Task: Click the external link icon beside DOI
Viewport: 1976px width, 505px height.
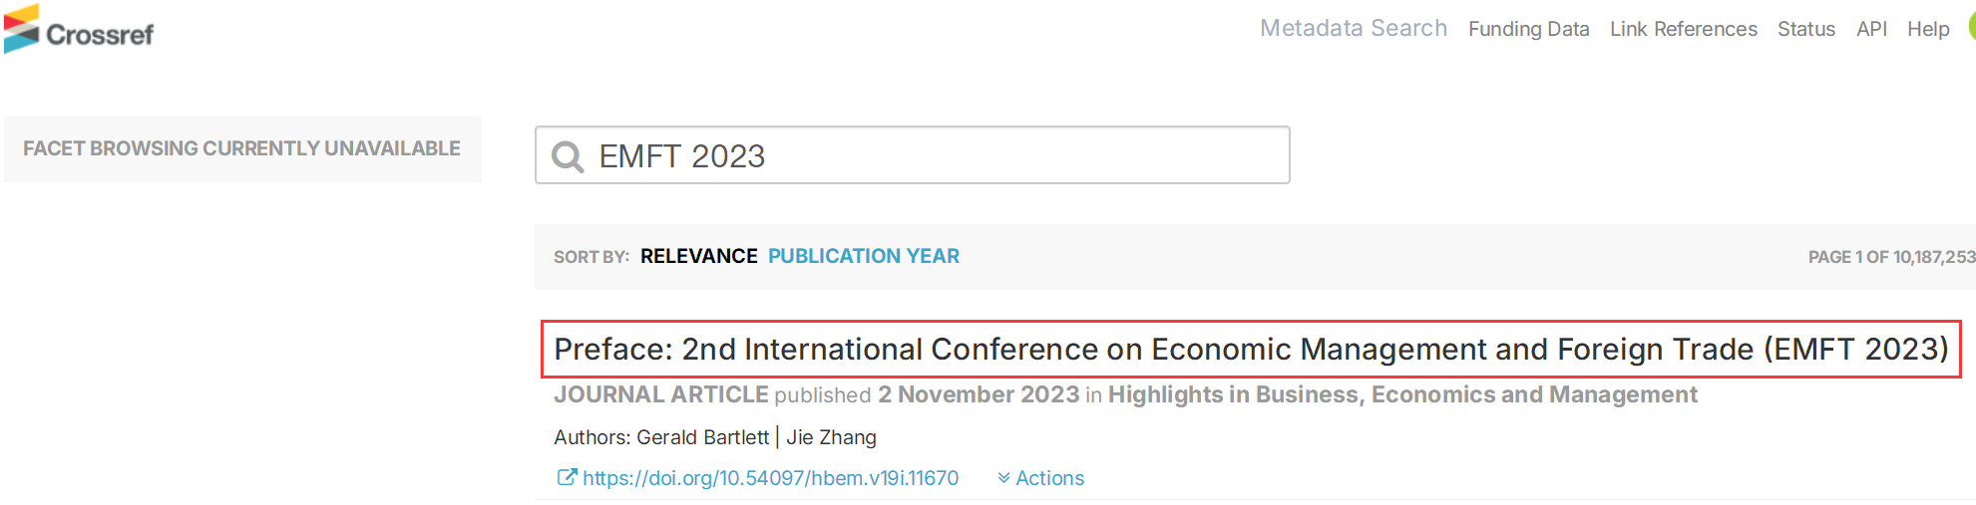Action: pos(566,477)
